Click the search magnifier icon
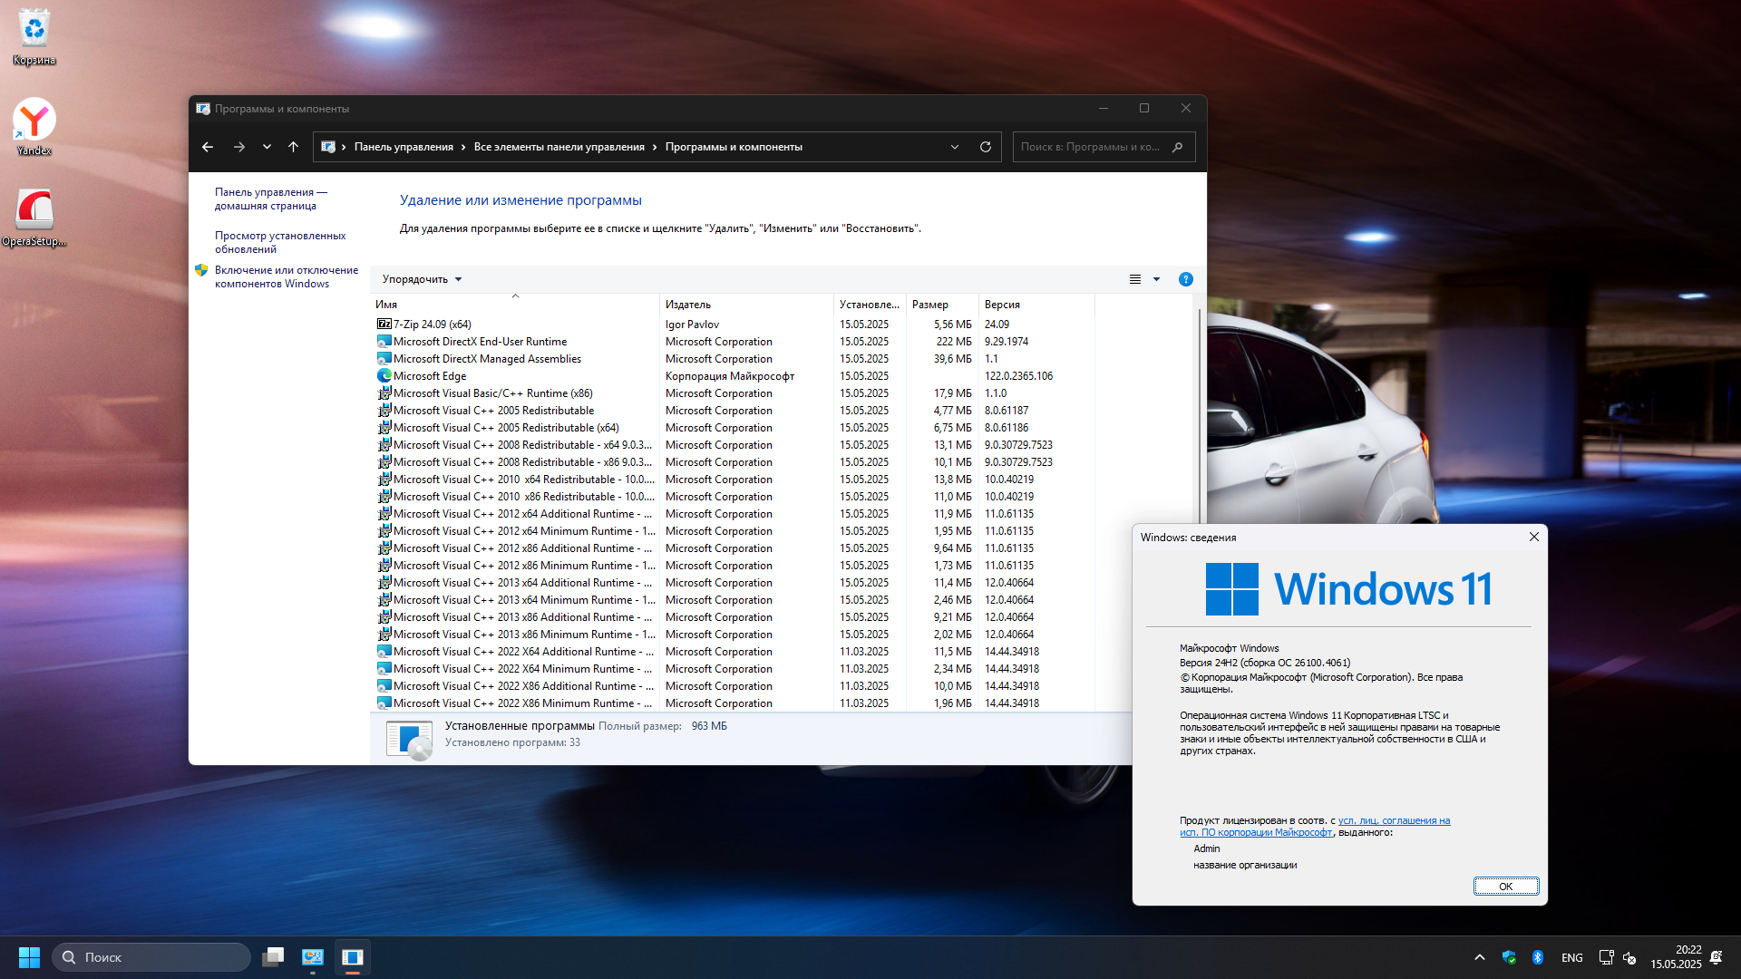Image resolution: width=1741 pixels, height=979 pixels. [1178, 147]
